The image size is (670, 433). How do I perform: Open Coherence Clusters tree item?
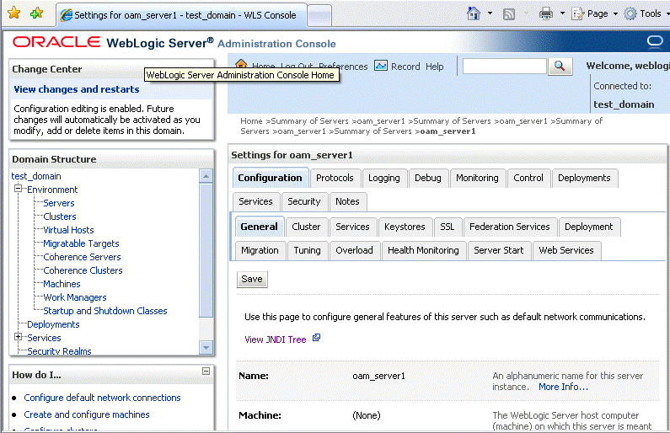(x=83, y=270)
